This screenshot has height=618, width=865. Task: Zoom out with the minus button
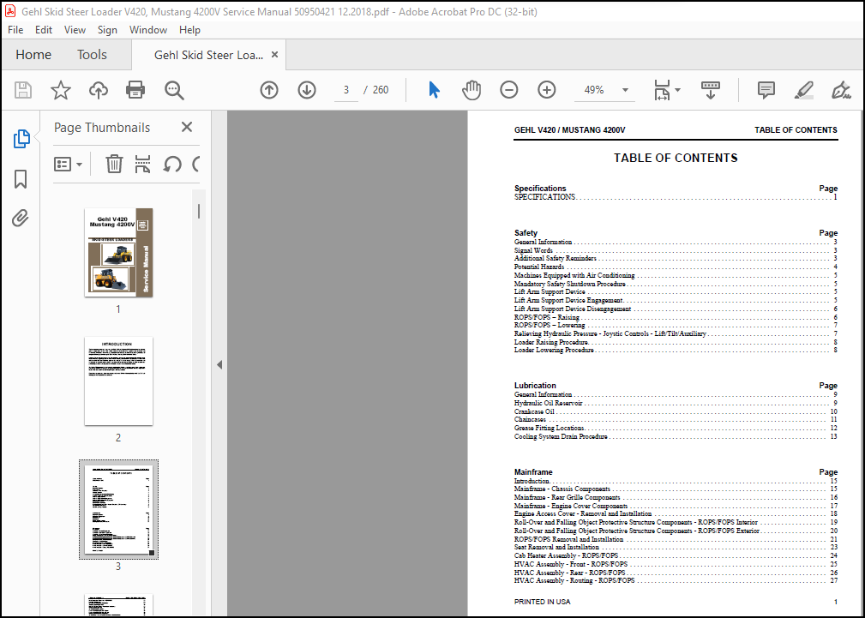[x=508, y=90]
